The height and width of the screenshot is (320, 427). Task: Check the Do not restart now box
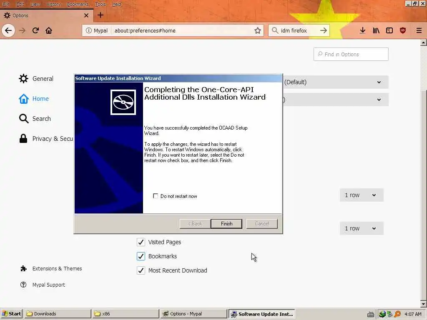156,196
